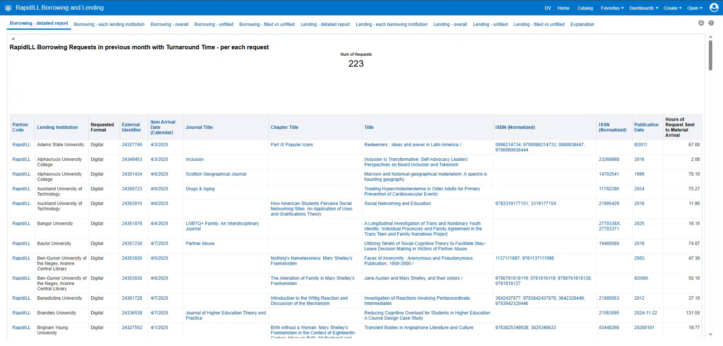This screenshot has width=723, height=346.
Task: Open the Lending - filled vs unfilled tab
Action: tap(539, 25)
